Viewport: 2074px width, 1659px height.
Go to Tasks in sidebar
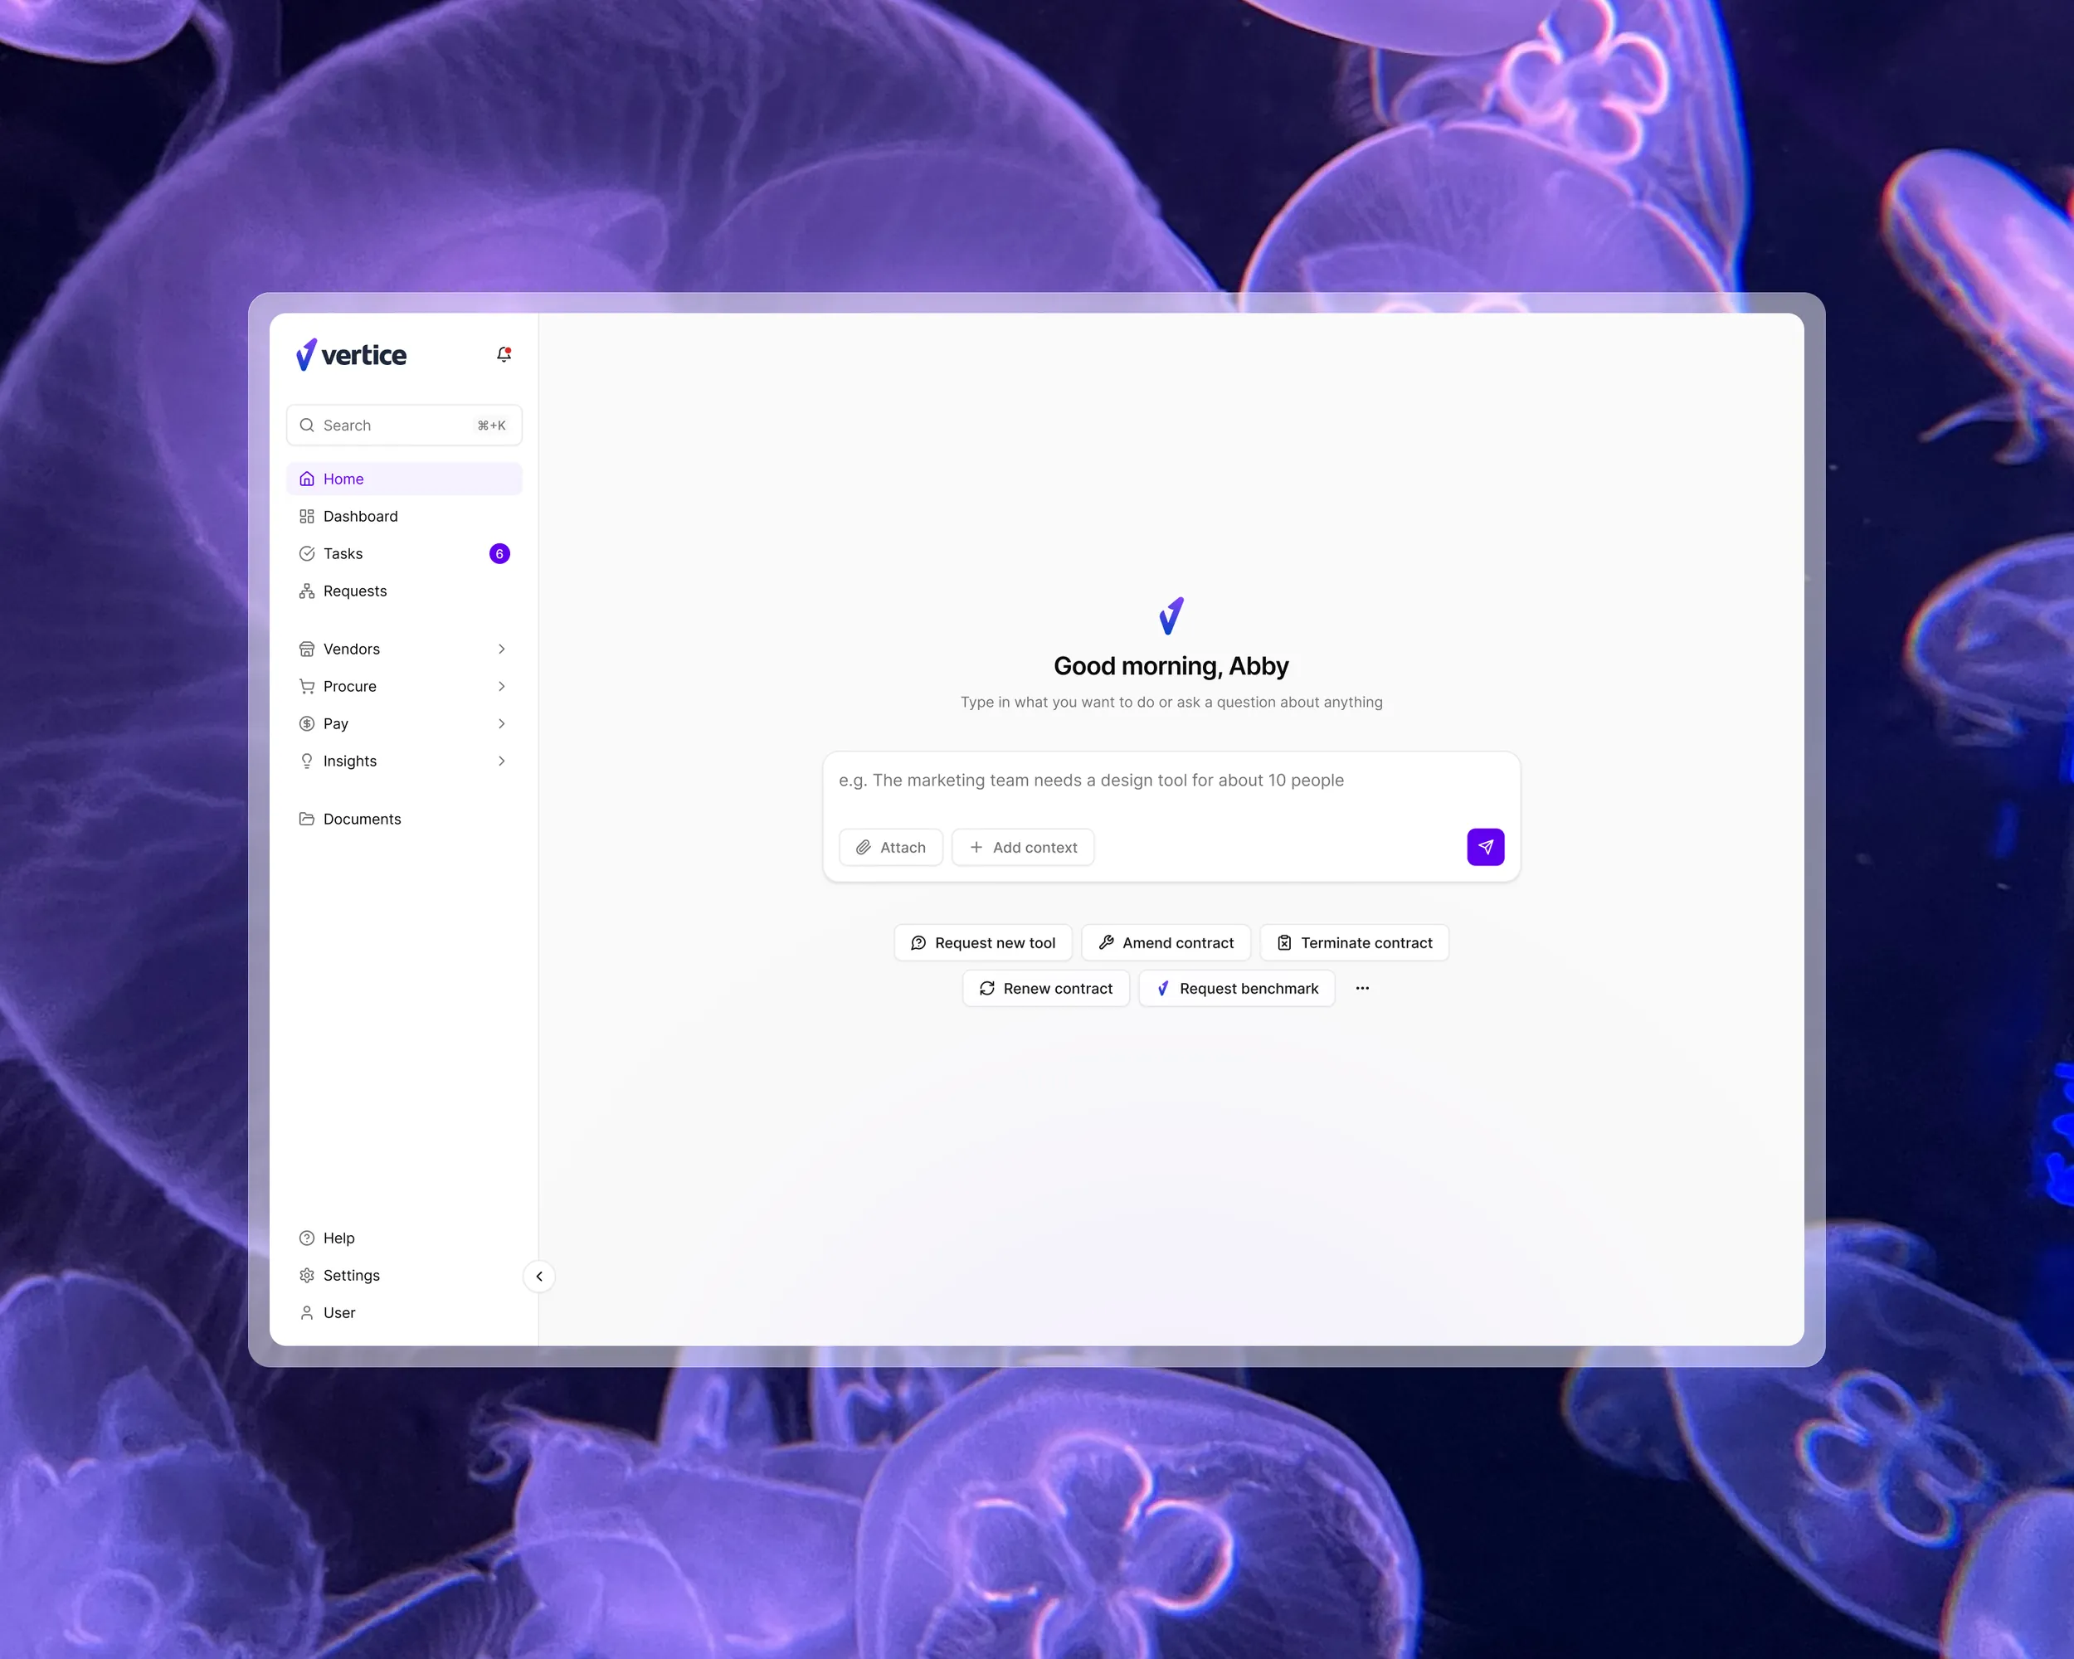(404, 554)
